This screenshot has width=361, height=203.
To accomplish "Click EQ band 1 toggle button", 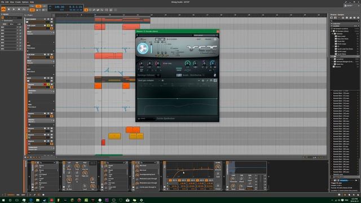I will pos(170,180).
